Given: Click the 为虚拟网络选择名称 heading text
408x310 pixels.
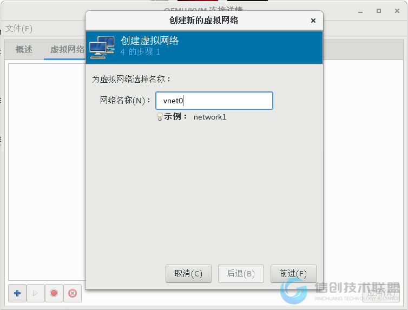Looking at the screenshot, I should coord(131,79).
